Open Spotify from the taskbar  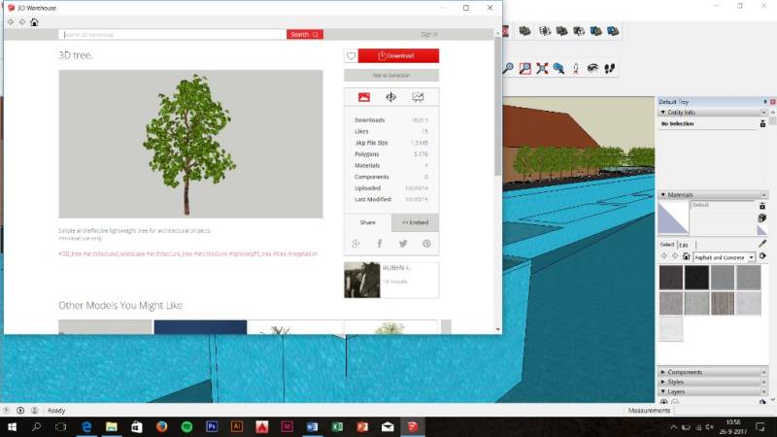click(x=186, y=426)
